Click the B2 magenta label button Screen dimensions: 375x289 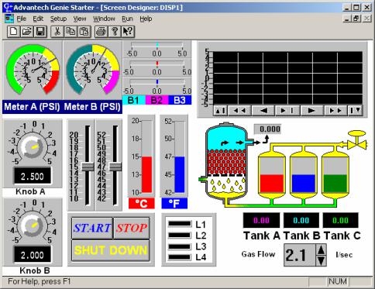click(x=157, y=100)
